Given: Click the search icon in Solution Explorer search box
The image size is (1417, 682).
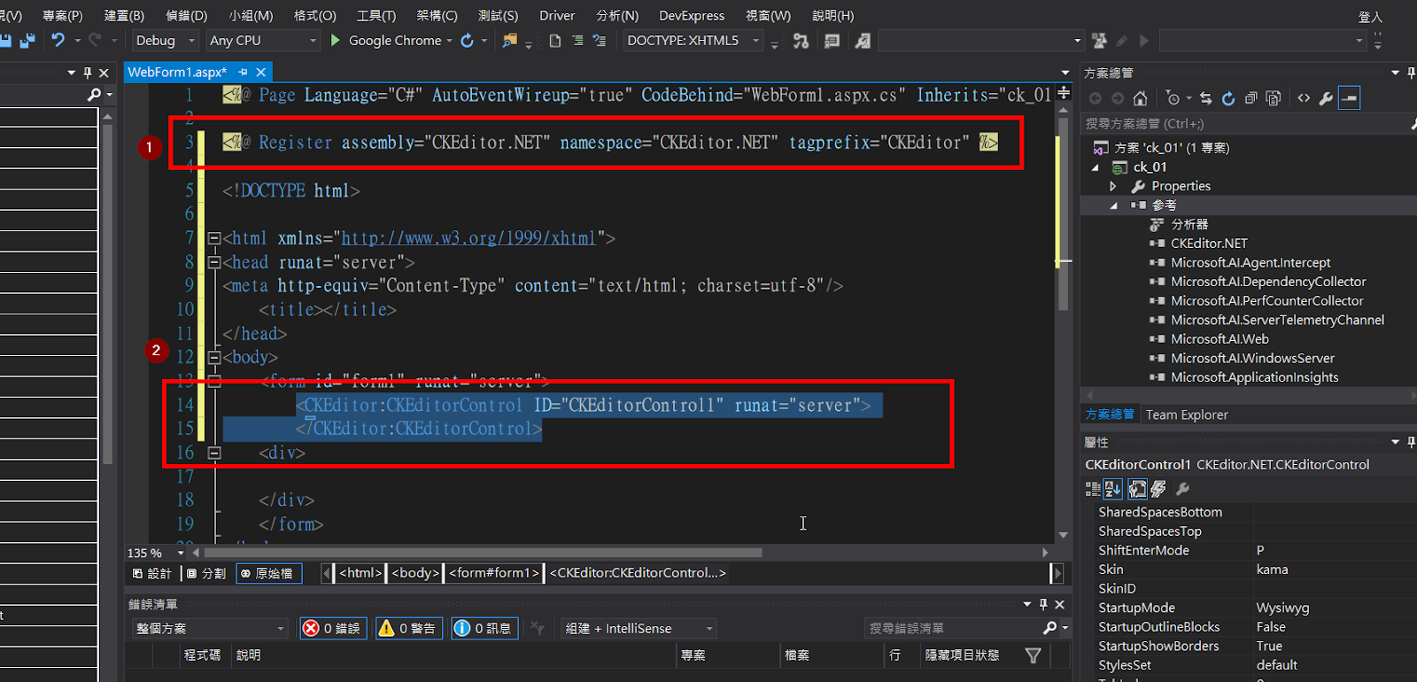Looking at the screenshot, I should pyautogui.click(x=1414, y=124).
